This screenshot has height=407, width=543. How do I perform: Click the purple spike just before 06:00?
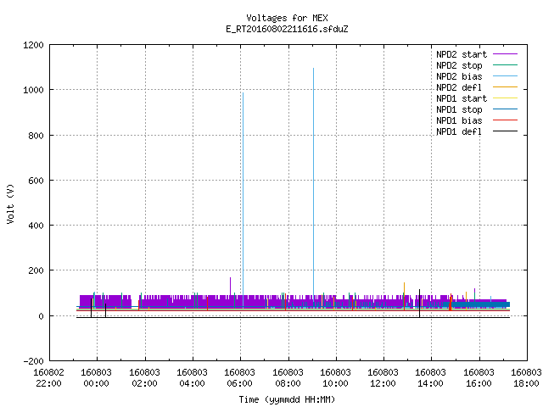230,286
